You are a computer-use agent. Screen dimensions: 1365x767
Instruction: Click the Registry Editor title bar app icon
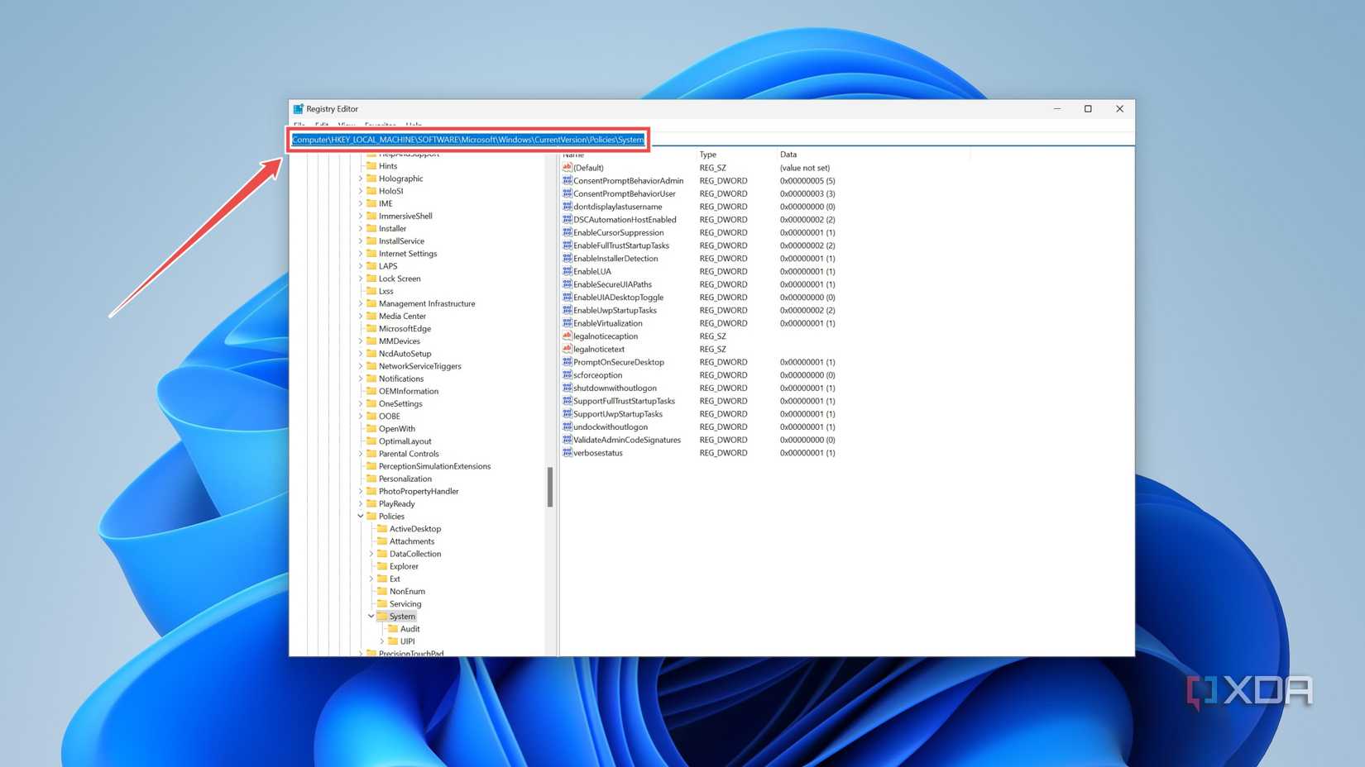click(x=298, y=109)
